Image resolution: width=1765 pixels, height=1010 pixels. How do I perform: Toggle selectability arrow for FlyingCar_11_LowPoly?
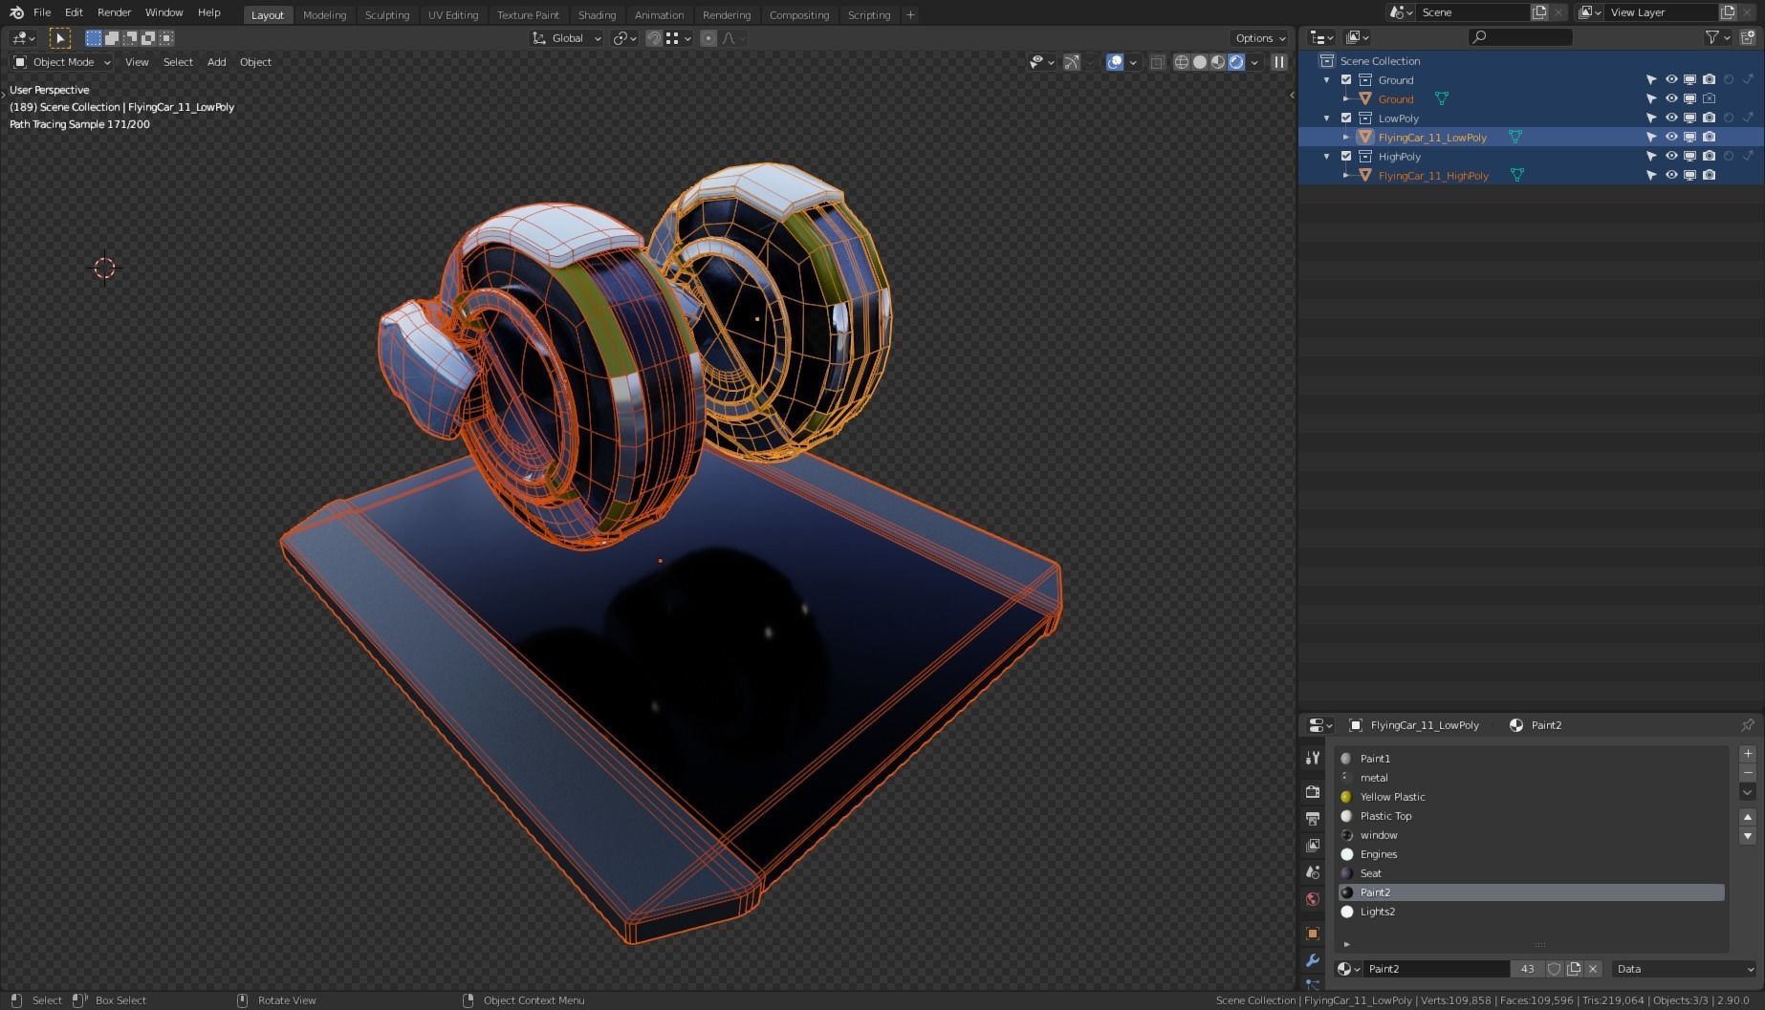tap(1651, 138)
